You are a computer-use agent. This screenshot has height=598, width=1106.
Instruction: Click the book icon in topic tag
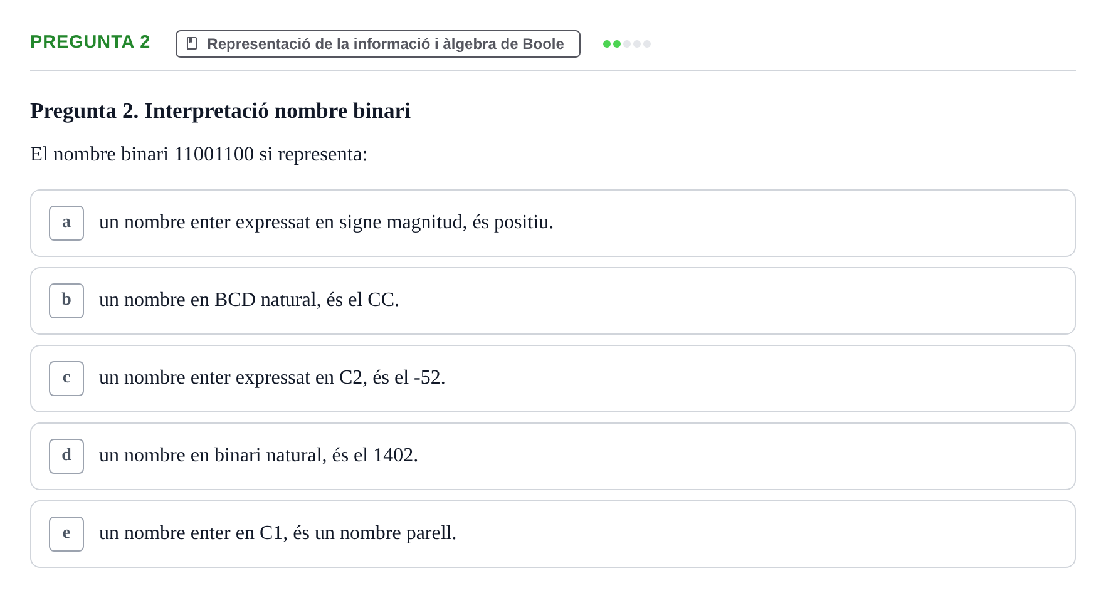coord(192,43)
